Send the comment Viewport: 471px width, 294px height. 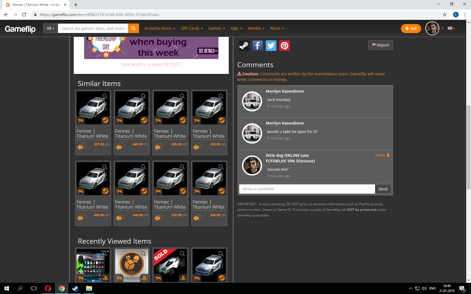click(x=383, y=189)
